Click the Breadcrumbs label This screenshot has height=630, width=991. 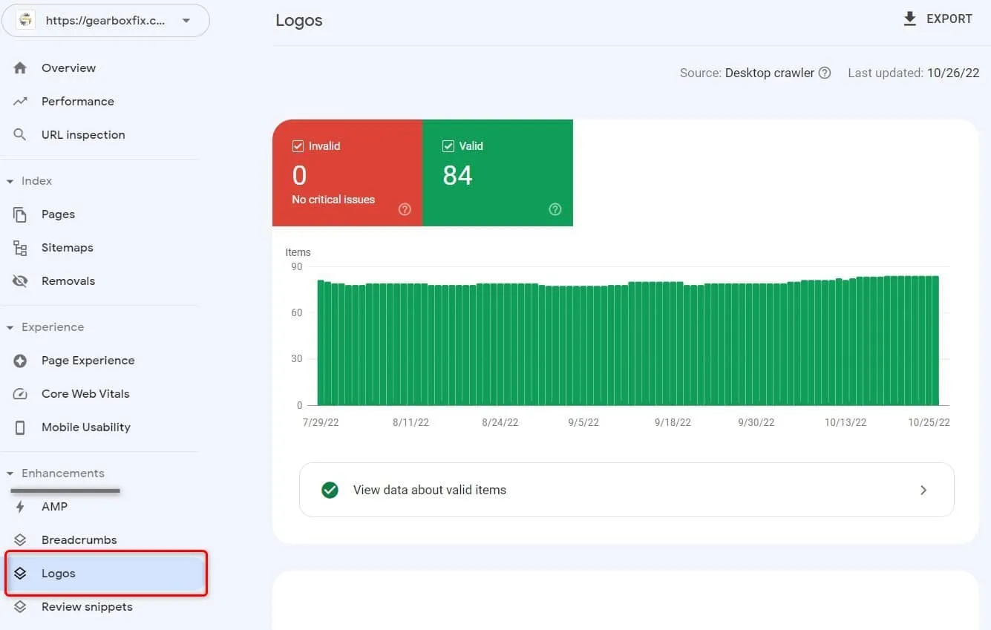(x=79, y=540)
